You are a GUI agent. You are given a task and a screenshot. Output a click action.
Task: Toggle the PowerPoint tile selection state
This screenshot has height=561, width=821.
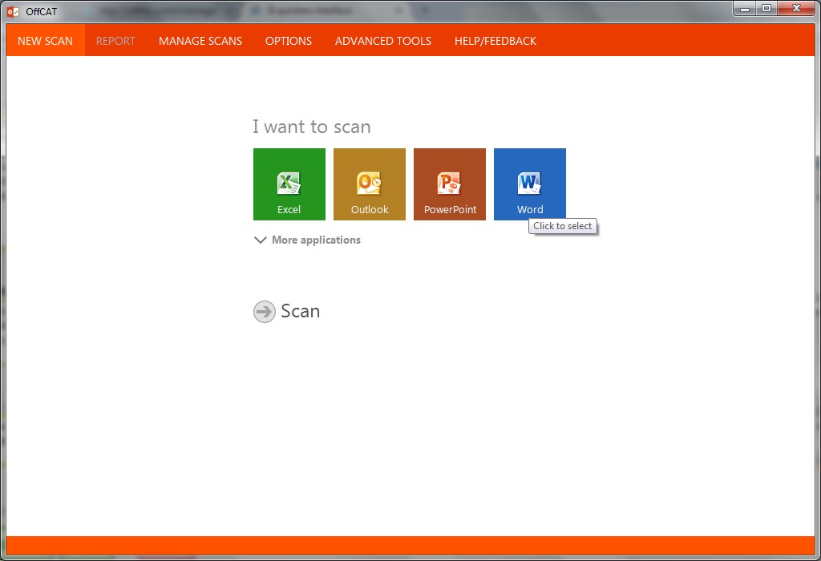point(449,184)
